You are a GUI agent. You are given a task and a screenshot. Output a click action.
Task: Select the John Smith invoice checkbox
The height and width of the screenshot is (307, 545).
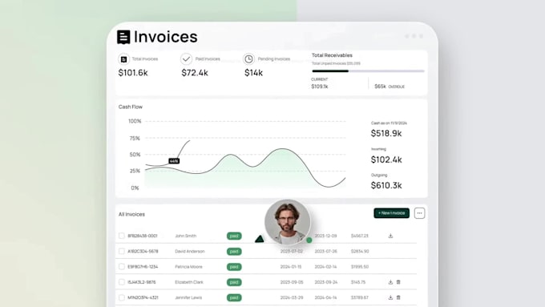click(122, 236)
